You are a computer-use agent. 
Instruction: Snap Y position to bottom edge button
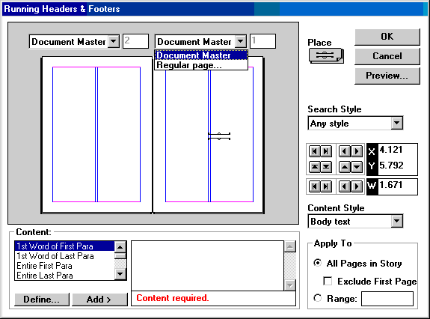326,167
